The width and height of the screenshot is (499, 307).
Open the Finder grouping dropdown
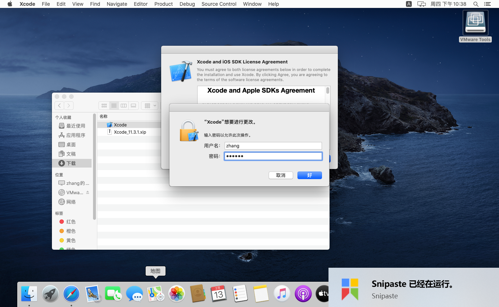pyautogui.click(x=150, y=105)
